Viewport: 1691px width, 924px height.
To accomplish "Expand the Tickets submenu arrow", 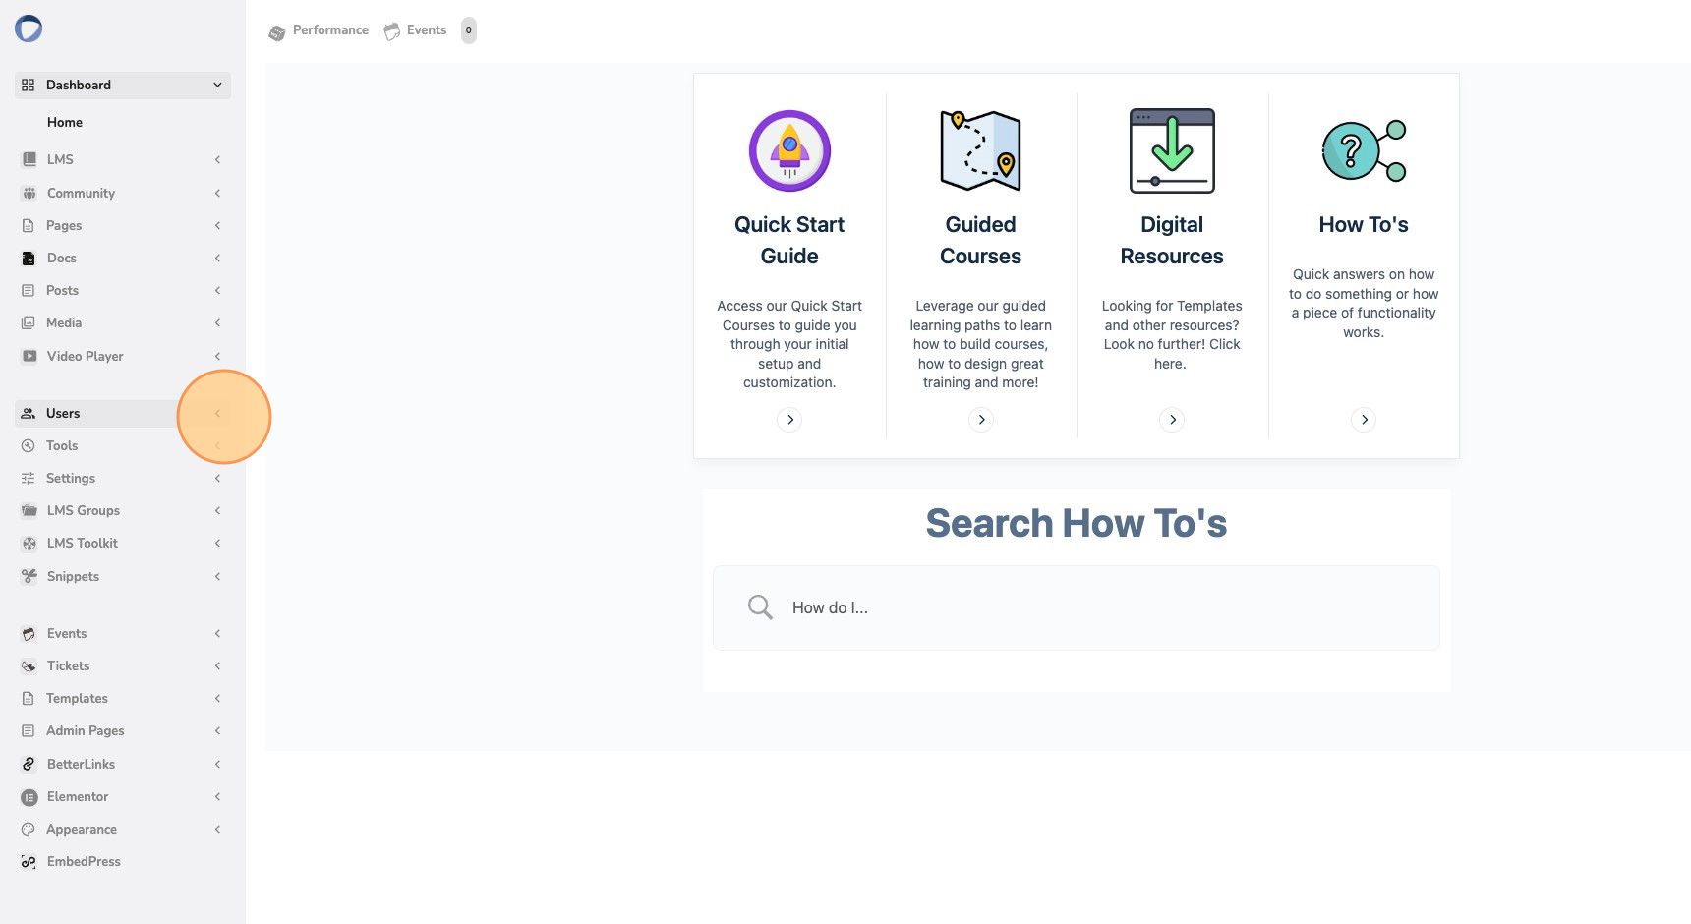I will [217, 665].
